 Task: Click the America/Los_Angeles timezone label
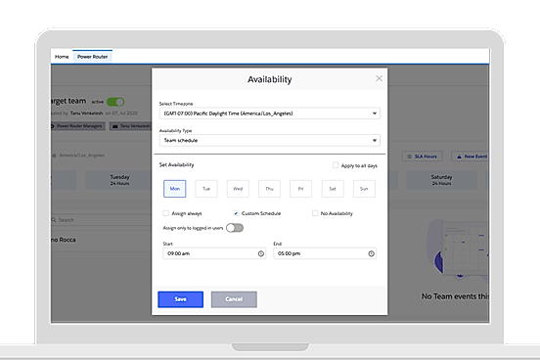(82, 156)
